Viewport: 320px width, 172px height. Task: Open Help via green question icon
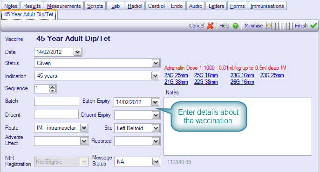click(235, 26)
